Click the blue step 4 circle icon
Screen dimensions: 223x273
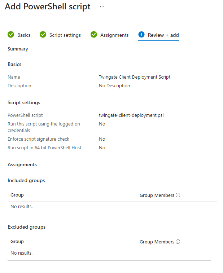coord(141,35)
